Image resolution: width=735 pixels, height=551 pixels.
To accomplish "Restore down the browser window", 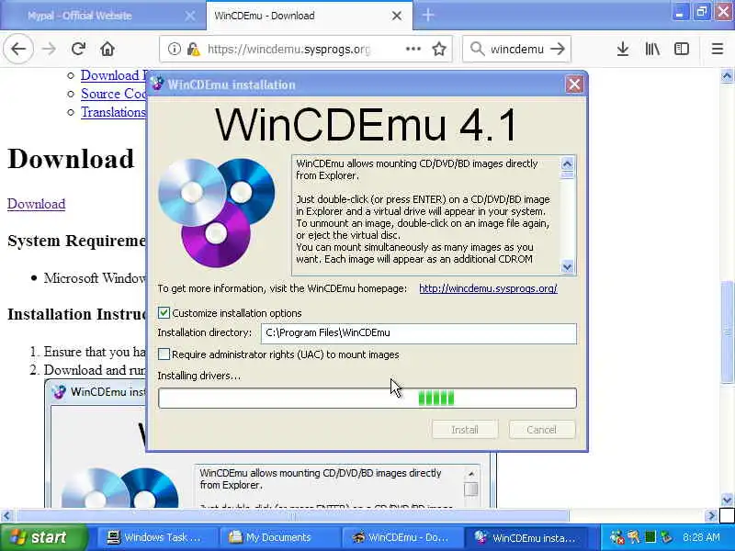I will (x=702, y=12).
